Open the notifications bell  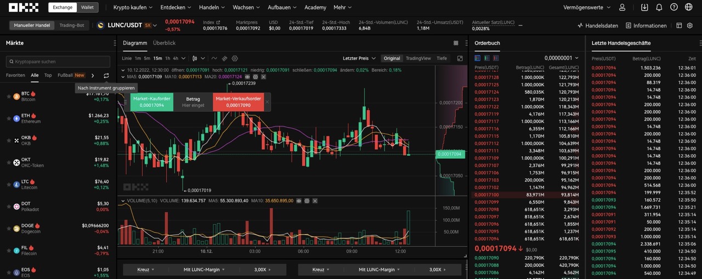coord(659,7)
